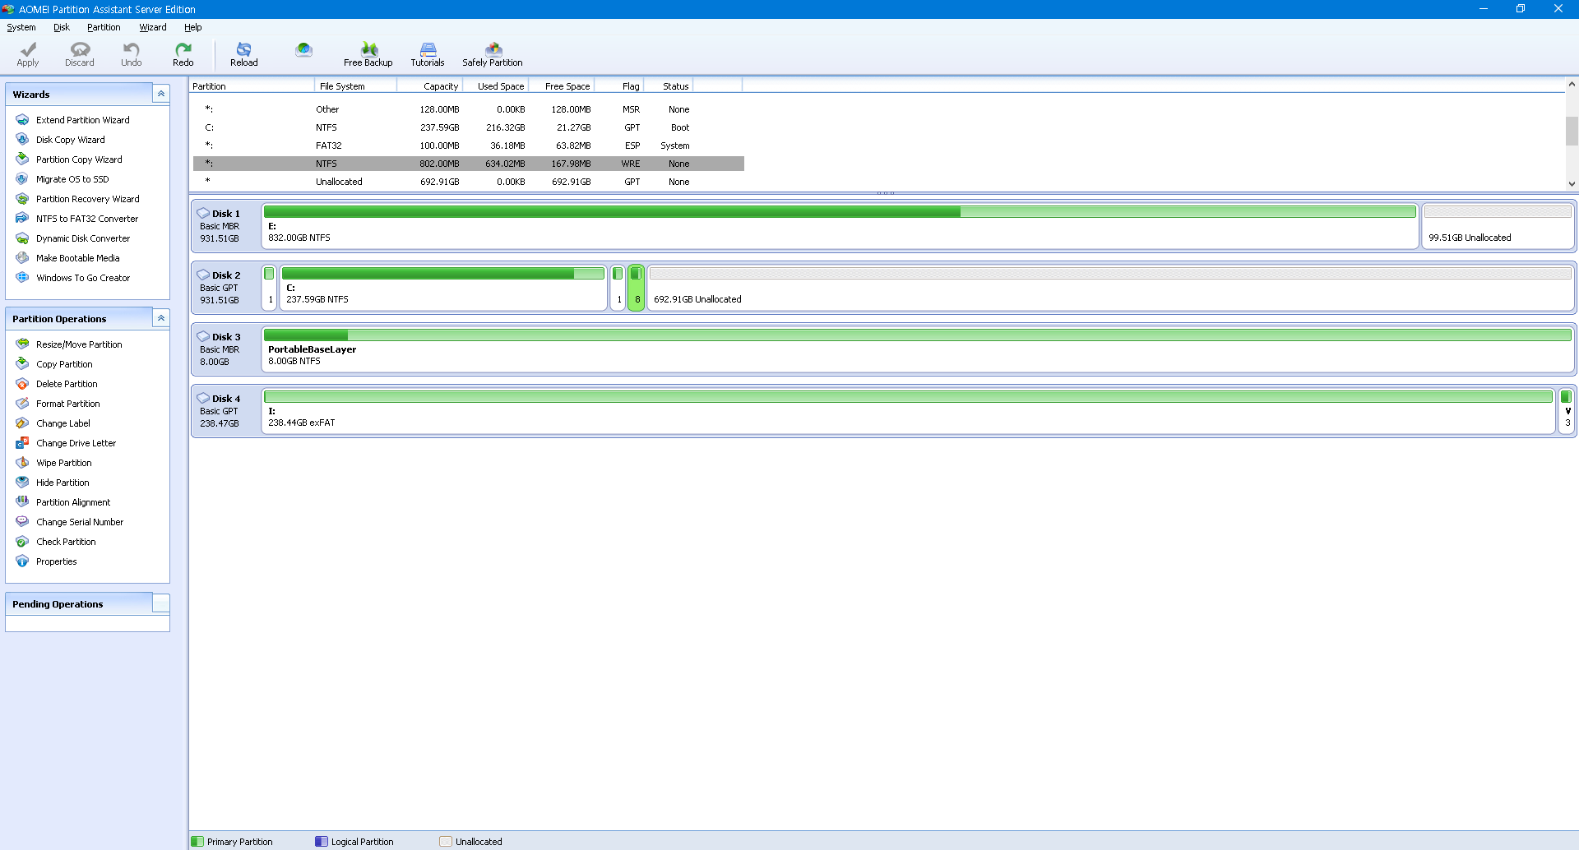Image resolution: width=1579 pixels, height=850 pixels.
Task: Open Dynamic Disk Converter
Action: (83, 238)
